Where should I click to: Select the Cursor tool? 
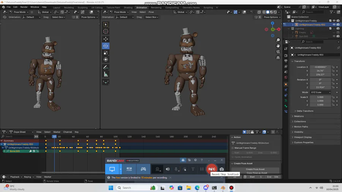[106, 31]
